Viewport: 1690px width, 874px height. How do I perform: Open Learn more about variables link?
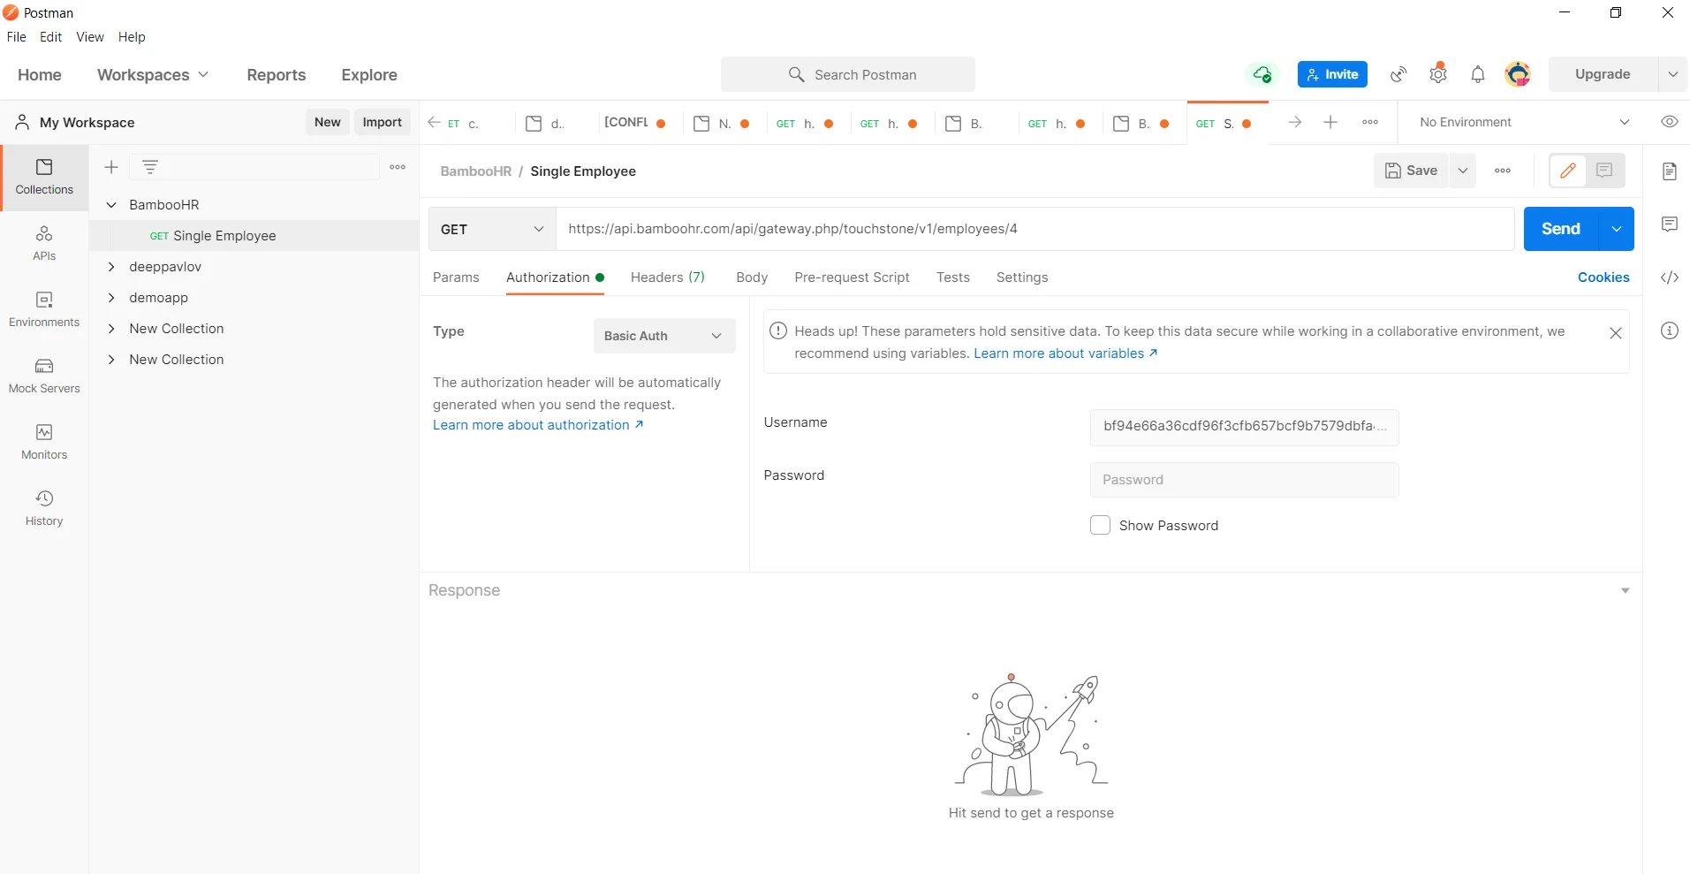[1065, 353]
